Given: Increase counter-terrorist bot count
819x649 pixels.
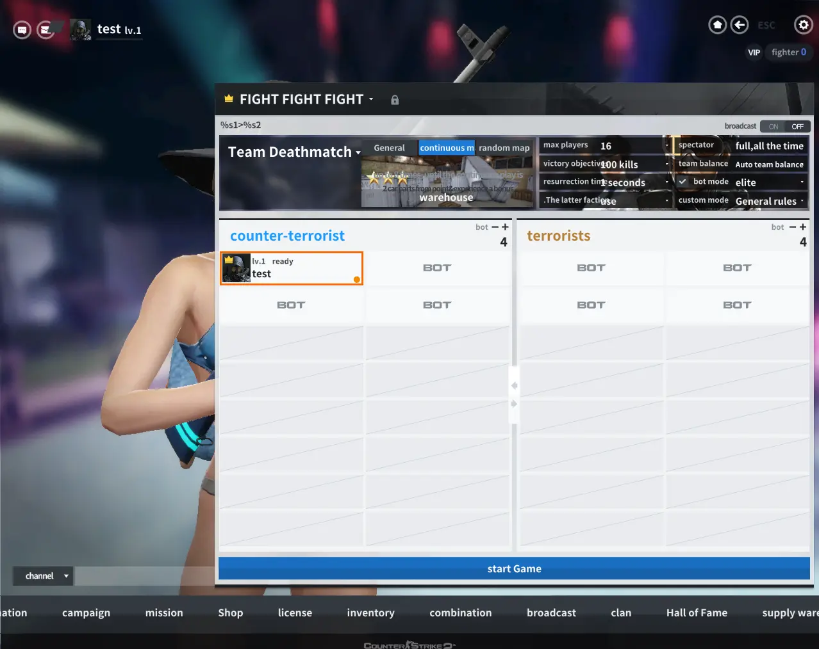Looking at the screenshot, I should 505,227.
